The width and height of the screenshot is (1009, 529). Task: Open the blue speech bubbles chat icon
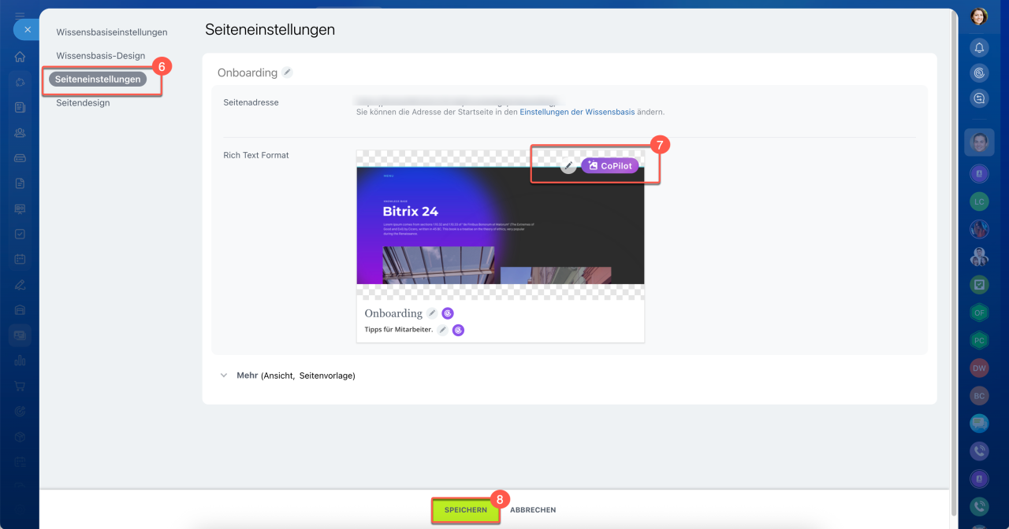tap(979, 424)
